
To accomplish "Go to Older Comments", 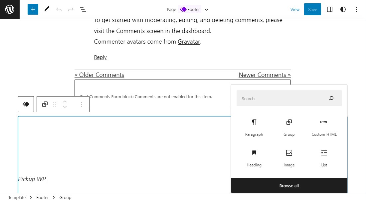I will 99,75.
